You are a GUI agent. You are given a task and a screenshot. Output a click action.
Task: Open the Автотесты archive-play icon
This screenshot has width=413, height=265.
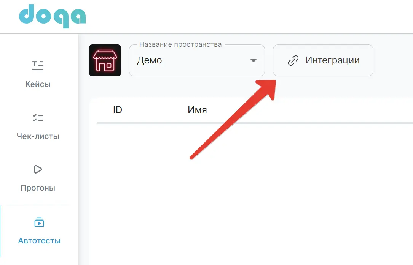point(39,222)
